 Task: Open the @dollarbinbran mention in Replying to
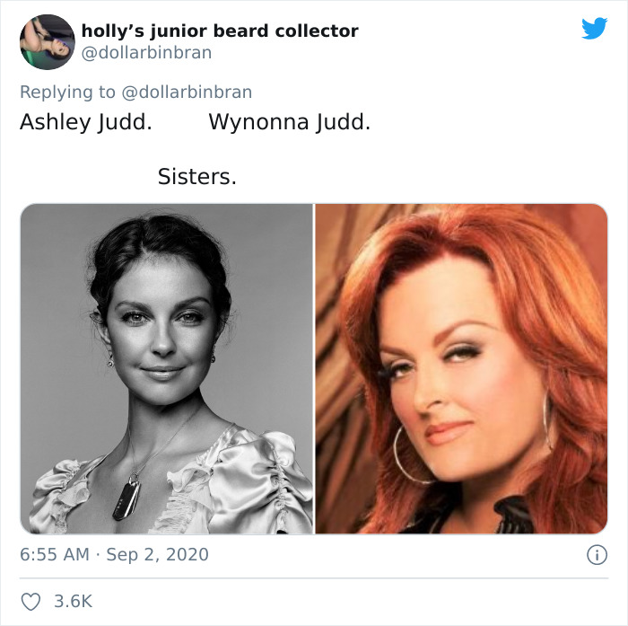pos(187,92)
